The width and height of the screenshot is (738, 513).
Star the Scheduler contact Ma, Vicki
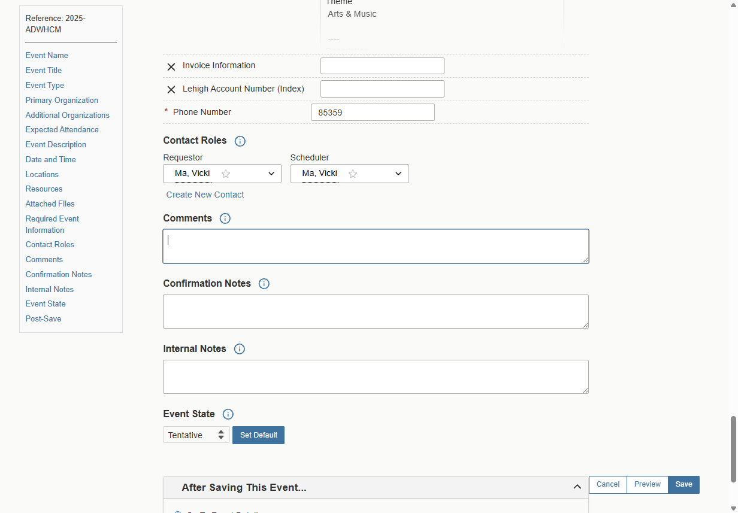(x=353, y=174)
